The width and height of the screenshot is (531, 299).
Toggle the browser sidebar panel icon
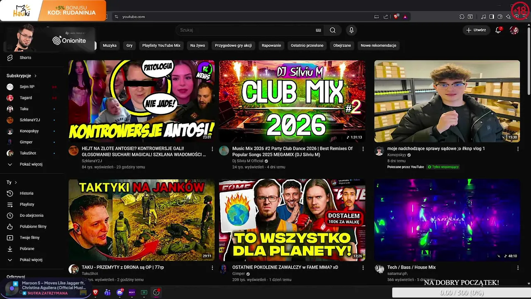click(x=492, y=17)
